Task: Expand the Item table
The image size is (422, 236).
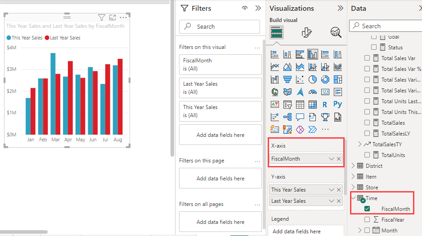Action: pos(353,176)
